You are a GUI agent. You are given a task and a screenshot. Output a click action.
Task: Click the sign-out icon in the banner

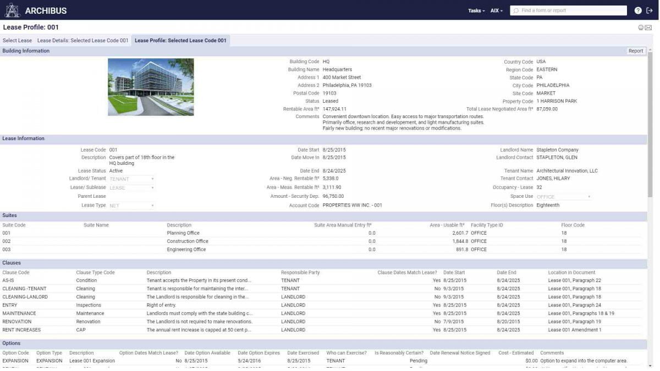tap(651, 10)
